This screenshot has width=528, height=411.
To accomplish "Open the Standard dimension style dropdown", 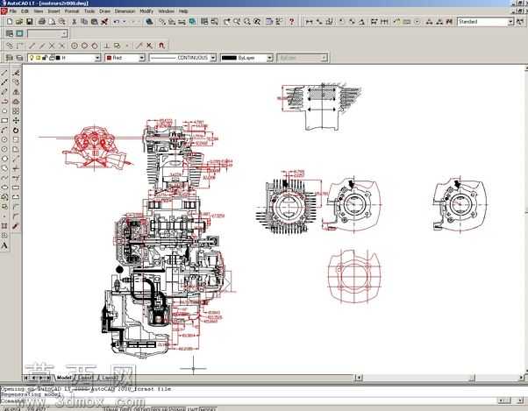I will [x=510, y=22].
